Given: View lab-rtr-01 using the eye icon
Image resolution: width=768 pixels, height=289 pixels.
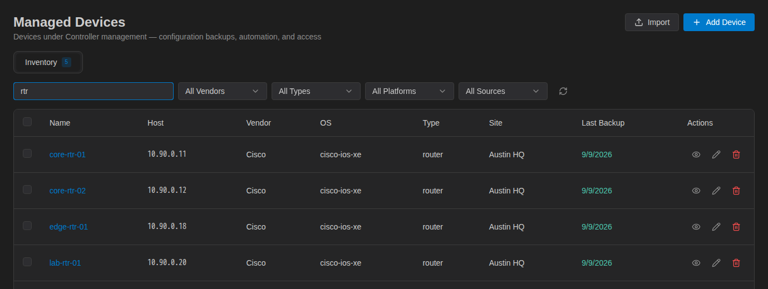Looking at the screenshot, I should click(x=696, y=263).
